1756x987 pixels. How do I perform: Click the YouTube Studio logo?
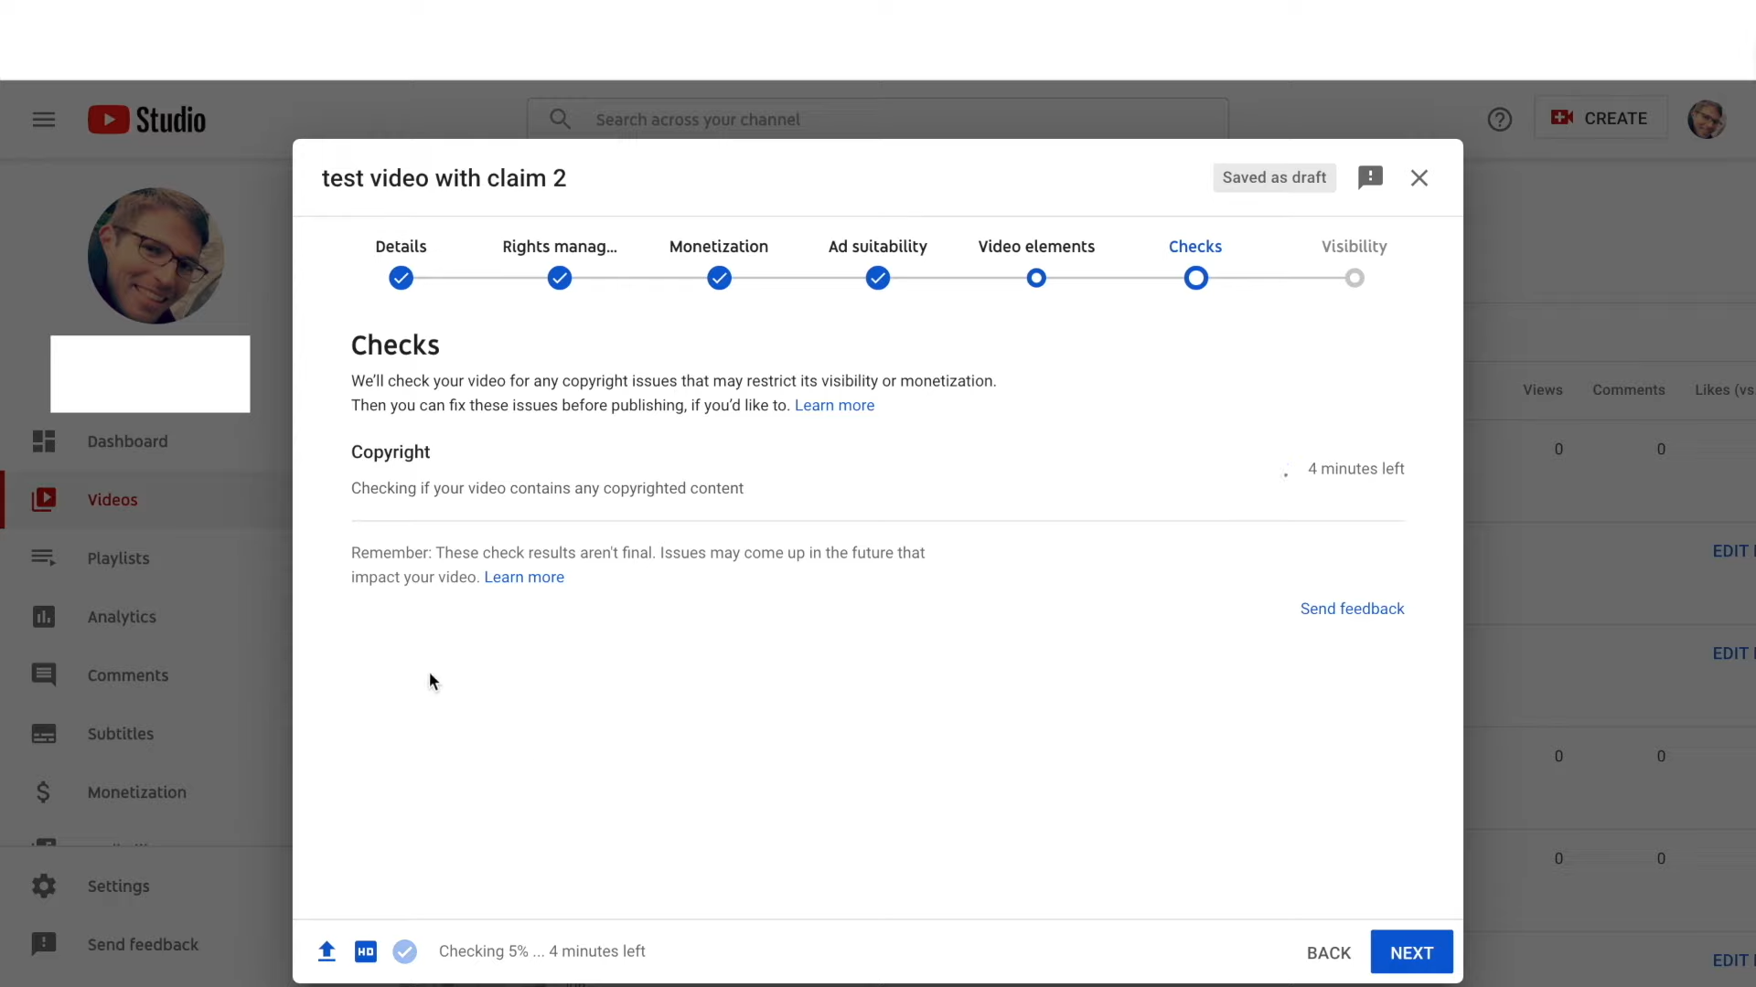point(147,120)
